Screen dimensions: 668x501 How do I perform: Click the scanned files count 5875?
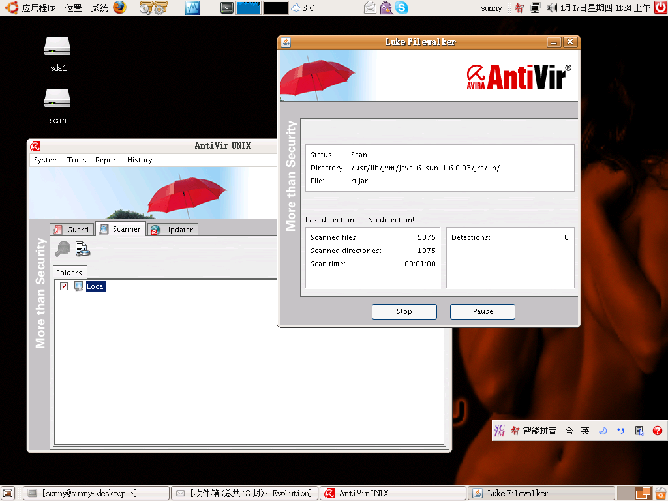coord(427,237)
